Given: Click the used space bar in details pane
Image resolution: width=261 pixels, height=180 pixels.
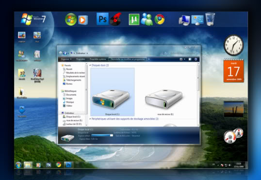Looking at the screenshot, I should (102, 135).
